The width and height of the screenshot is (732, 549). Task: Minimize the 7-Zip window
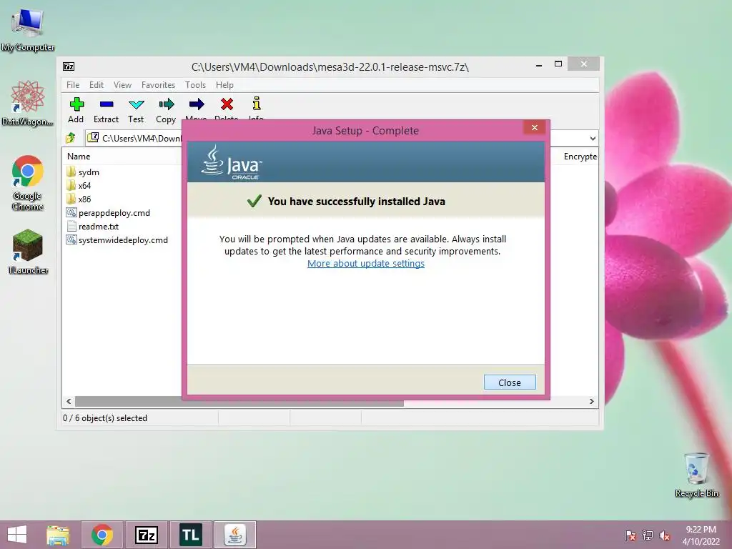pos(539,65)
